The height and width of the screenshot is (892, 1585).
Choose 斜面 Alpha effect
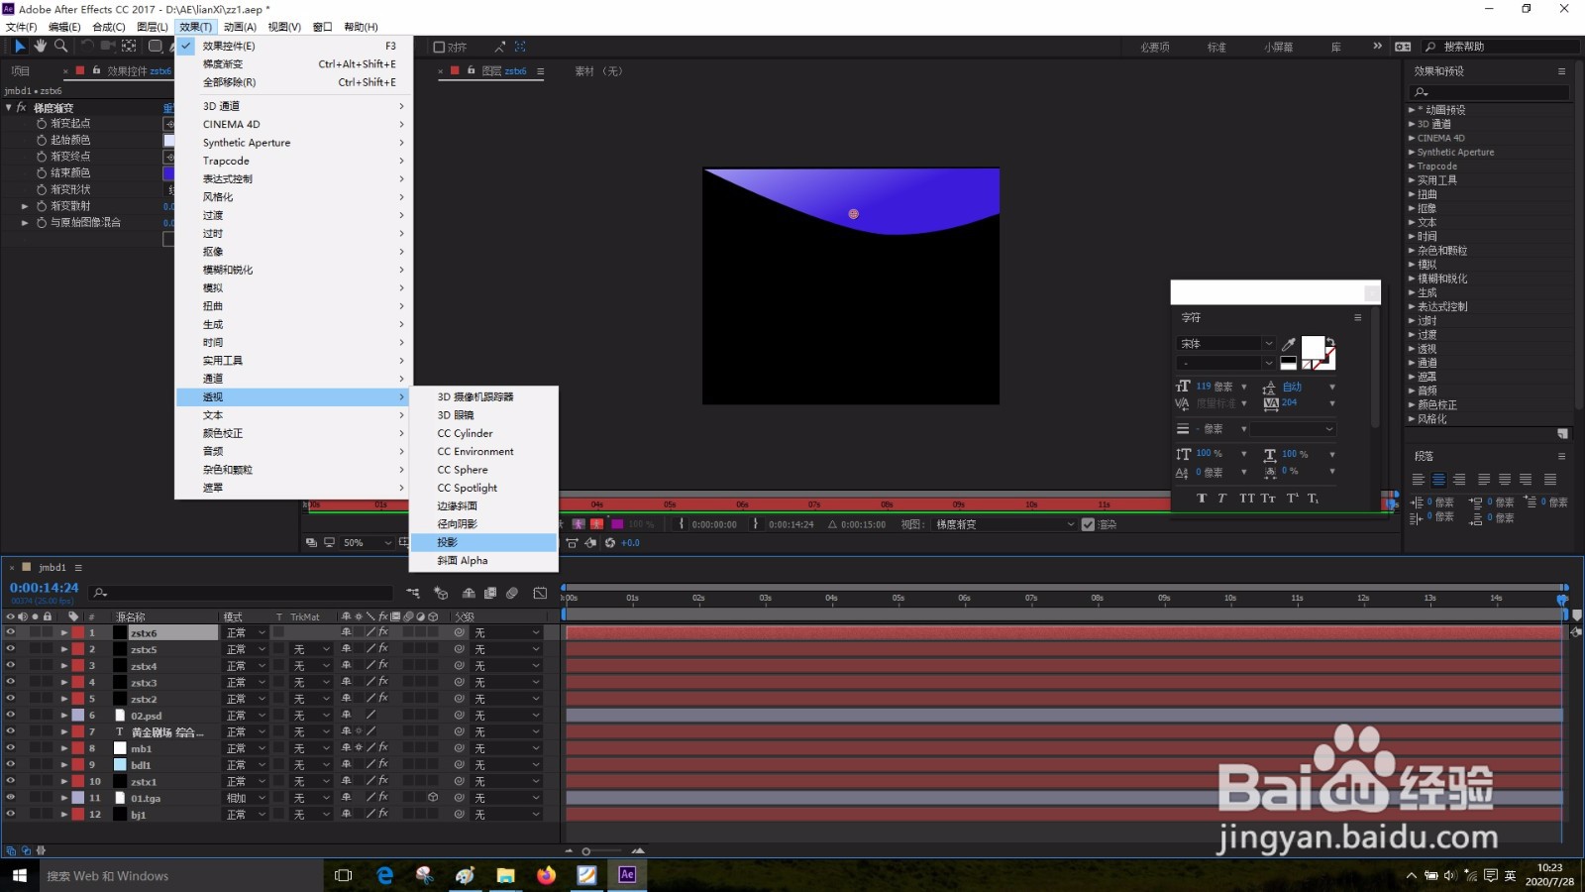click(483, 560)
